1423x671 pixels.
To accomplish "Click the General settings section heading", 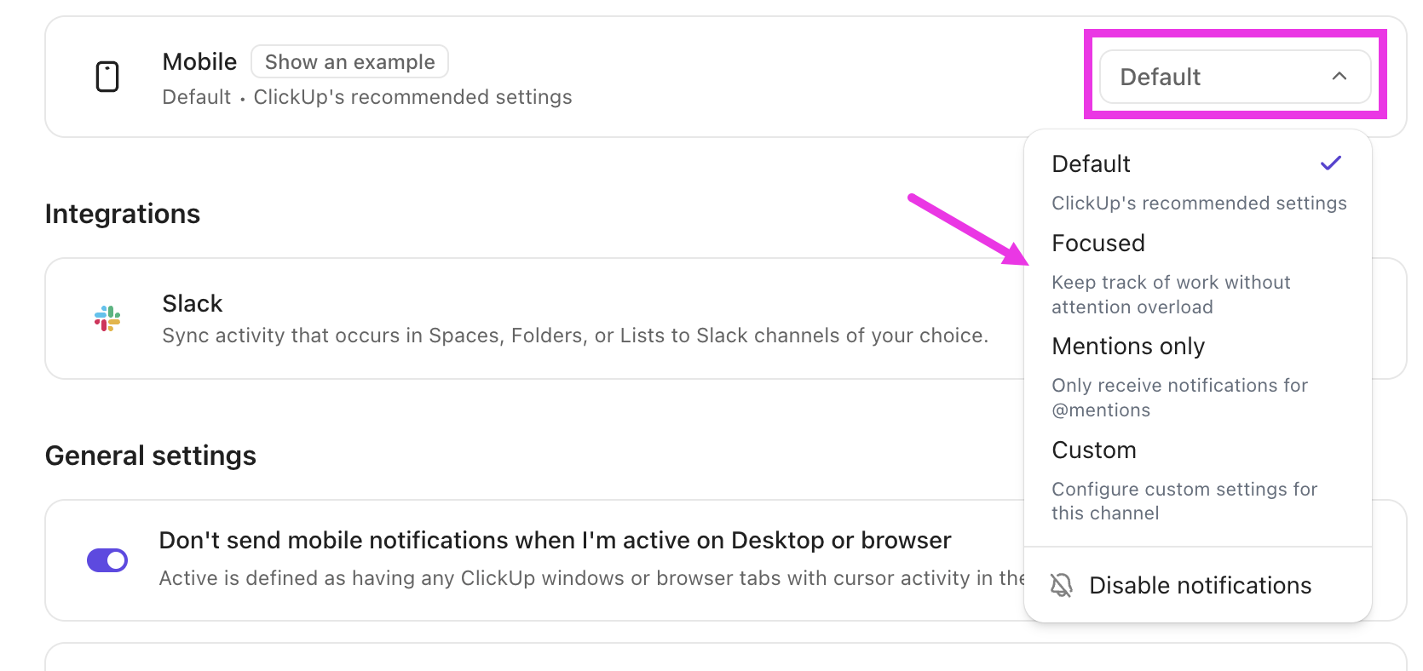I will click(x=151, y=456).
